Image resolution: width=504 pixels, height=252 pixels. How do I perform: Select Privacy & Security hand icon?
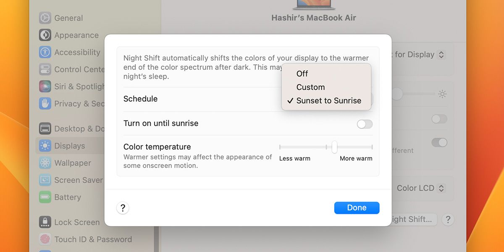point(45,103)
